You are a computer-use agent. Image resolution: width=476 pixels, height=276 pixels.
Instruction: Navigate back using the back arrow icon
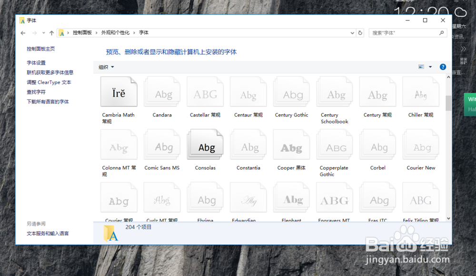[23, 32]
